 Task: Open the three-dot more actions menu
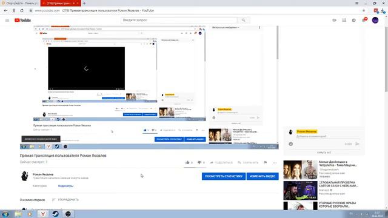pyautogui.click(x=275, y=163)
